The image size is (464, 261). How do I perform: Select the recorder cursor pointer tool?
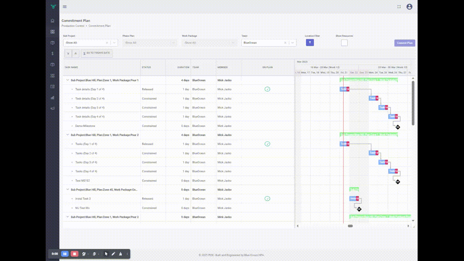click(106, 254)
